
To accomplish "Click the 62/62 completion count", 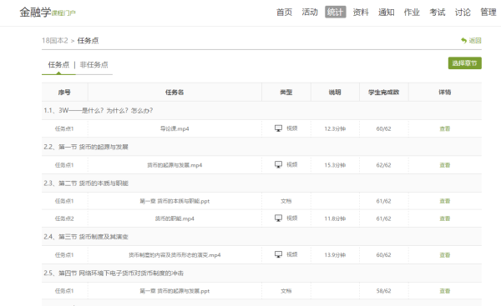I will point(383,165).
